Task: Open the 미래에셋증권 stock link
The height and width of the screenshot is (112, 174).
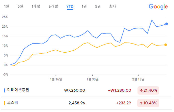Action: coord(18,90)
